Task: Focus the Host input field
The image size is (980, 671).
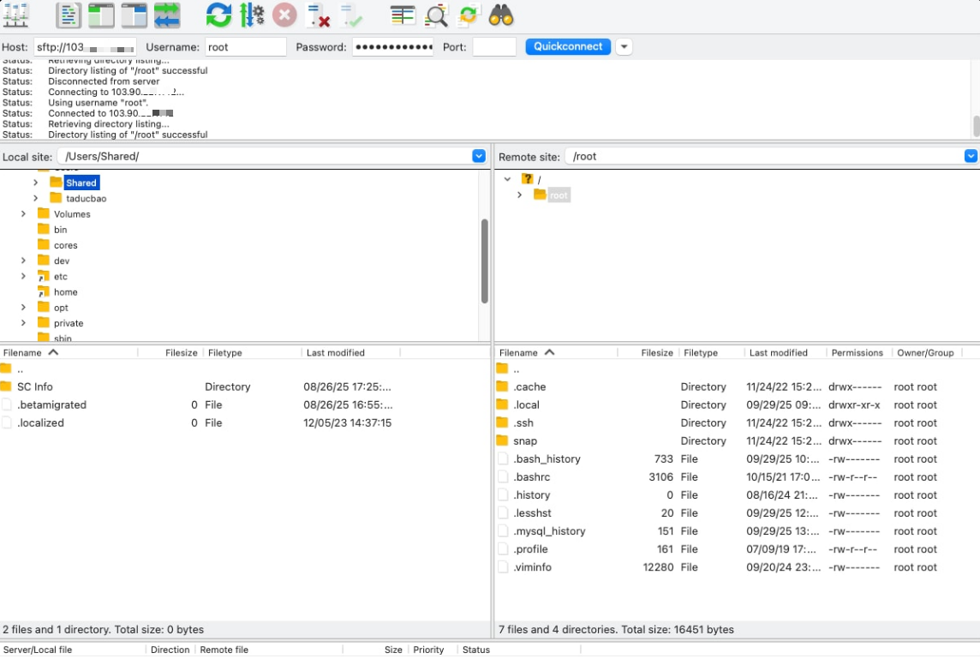Action: click(85, 47)
